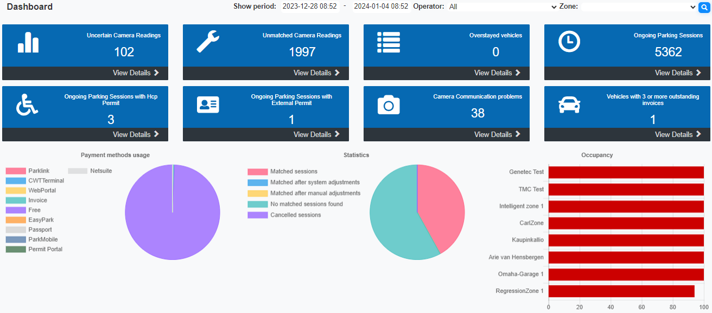Click the Genetec Test occupancy bar
Image resolution: width=712 pixels, height=313 pixels.
tap(626, 172)
